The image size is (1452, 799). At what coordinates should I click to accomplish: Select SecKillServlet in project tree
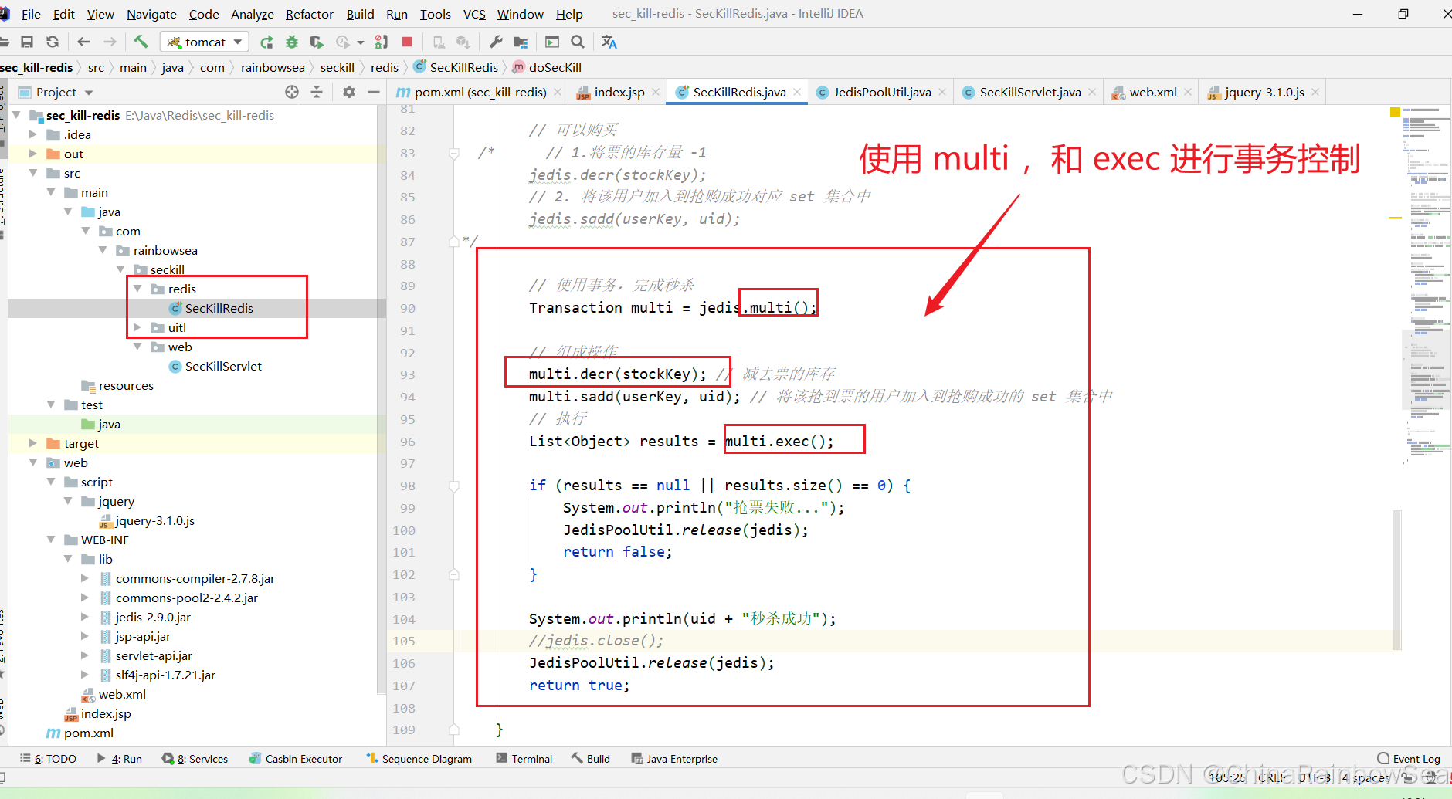tap(223, 366)
